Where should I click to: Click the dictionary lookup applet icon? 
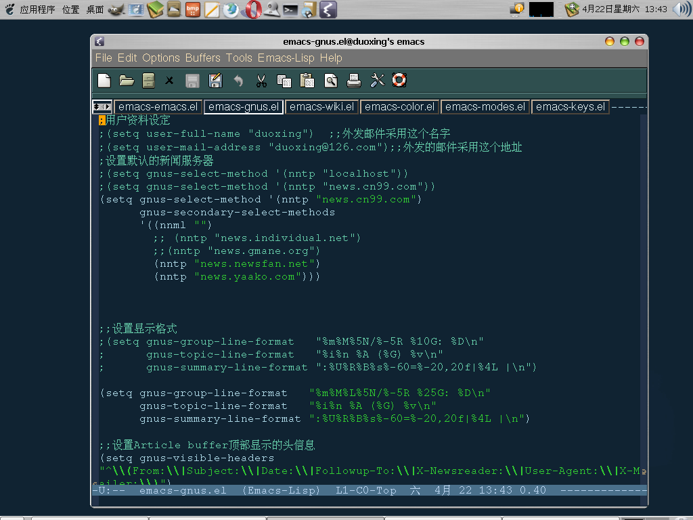pyautogui.click(x=571, y=9)
